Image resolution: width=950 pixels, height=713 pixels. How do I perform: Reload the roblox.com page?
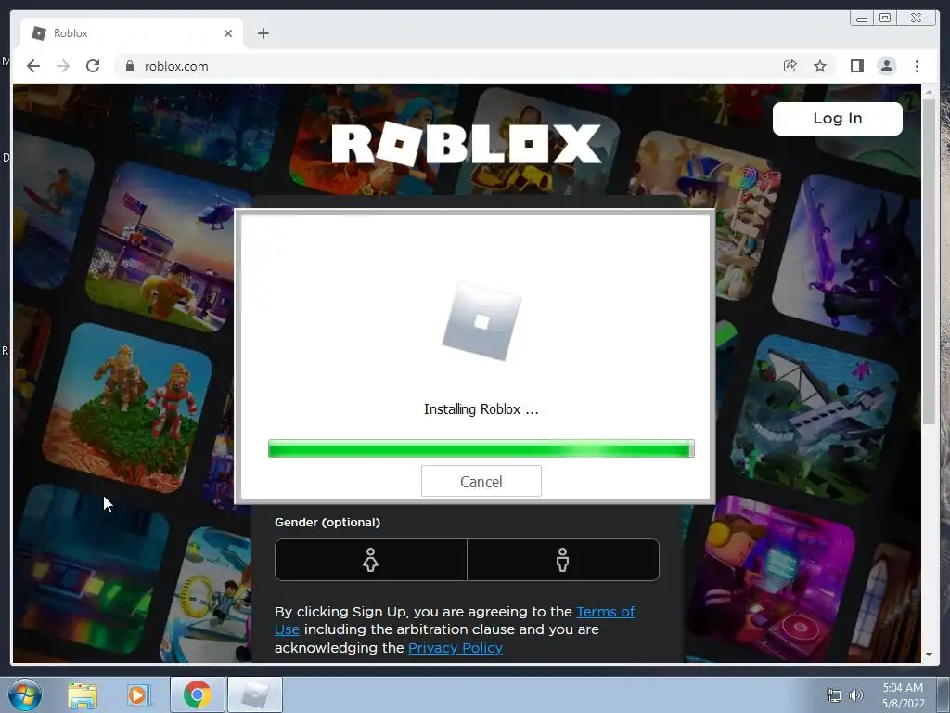pos(93,66)
